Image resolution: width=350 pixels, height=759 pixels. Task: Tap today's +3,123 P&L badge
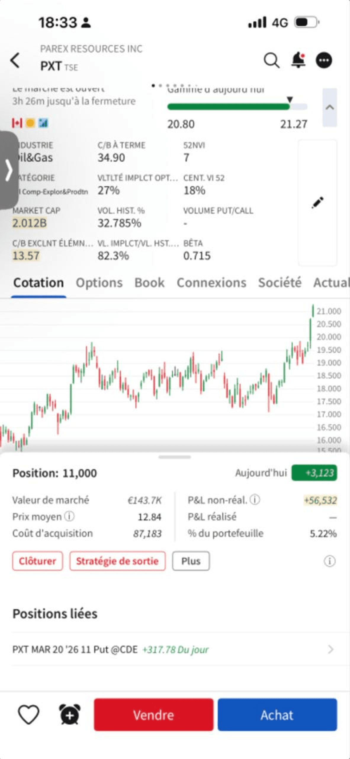pyautogui.click(x=314, y=473)
